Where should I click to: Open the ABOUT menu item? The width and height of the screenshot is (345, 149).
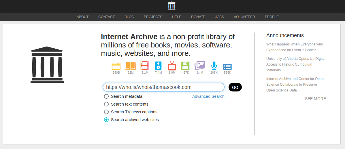82,17
